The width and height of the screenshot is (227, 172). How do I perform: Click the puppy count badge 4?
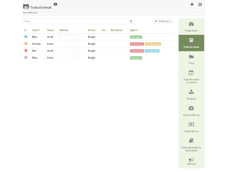[x=55, y=4]
